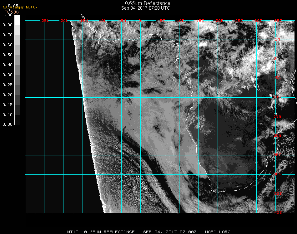Click the 0.80 value on the reflectance scale
This screenshot has height=234, width=297.
pyautogui.click(x=8, y=25)
